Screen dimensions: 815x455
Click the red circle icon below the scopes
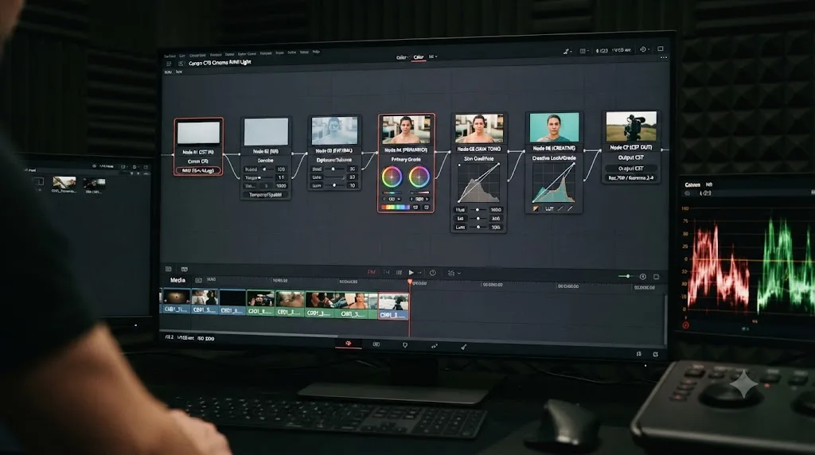click(x=685, y=325)
